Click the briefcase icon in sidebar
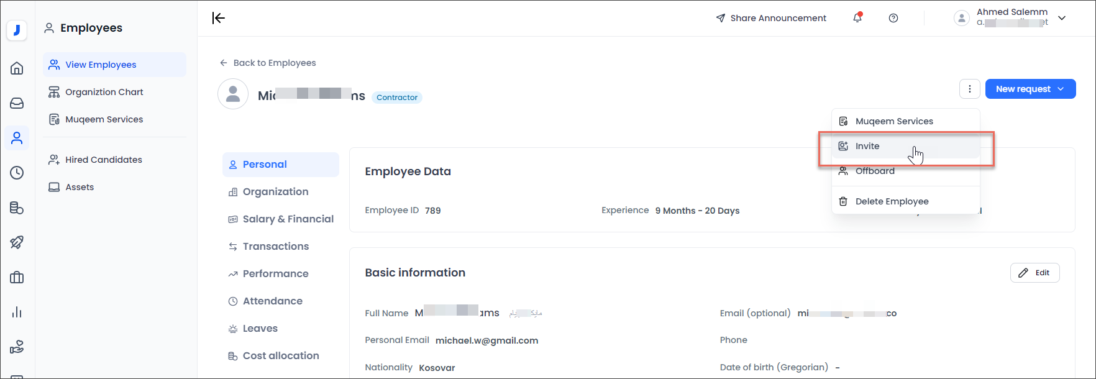Screen dimensions: 1096x379 pos(17,277)
